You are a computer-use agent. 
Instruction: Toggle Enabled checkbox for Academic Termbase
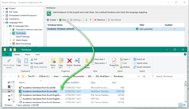pyautogui.click(x=174, y=29)
